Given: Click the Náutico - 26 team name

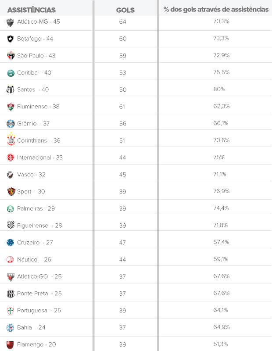Looking at the screenshot, I should coord(34,260).
